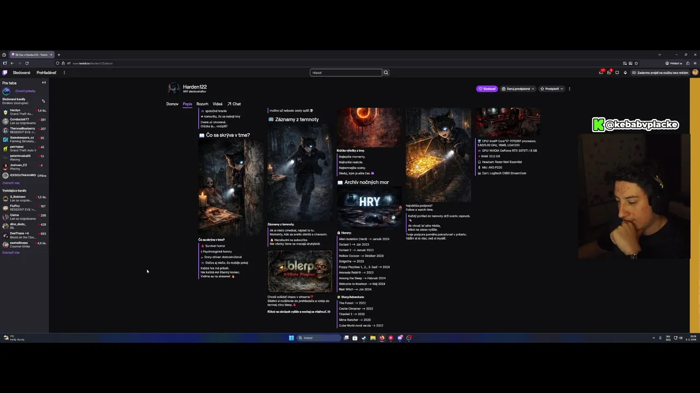This screenshot has height=393, width=700.
Task: Open Conducteur77 channel in sidebar
Action: pyautogui.click(x=25, y=121)
